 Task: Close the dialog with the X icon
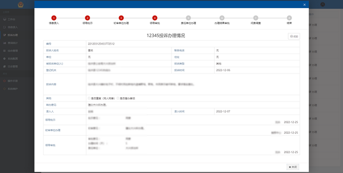click(x=304, y=5)
